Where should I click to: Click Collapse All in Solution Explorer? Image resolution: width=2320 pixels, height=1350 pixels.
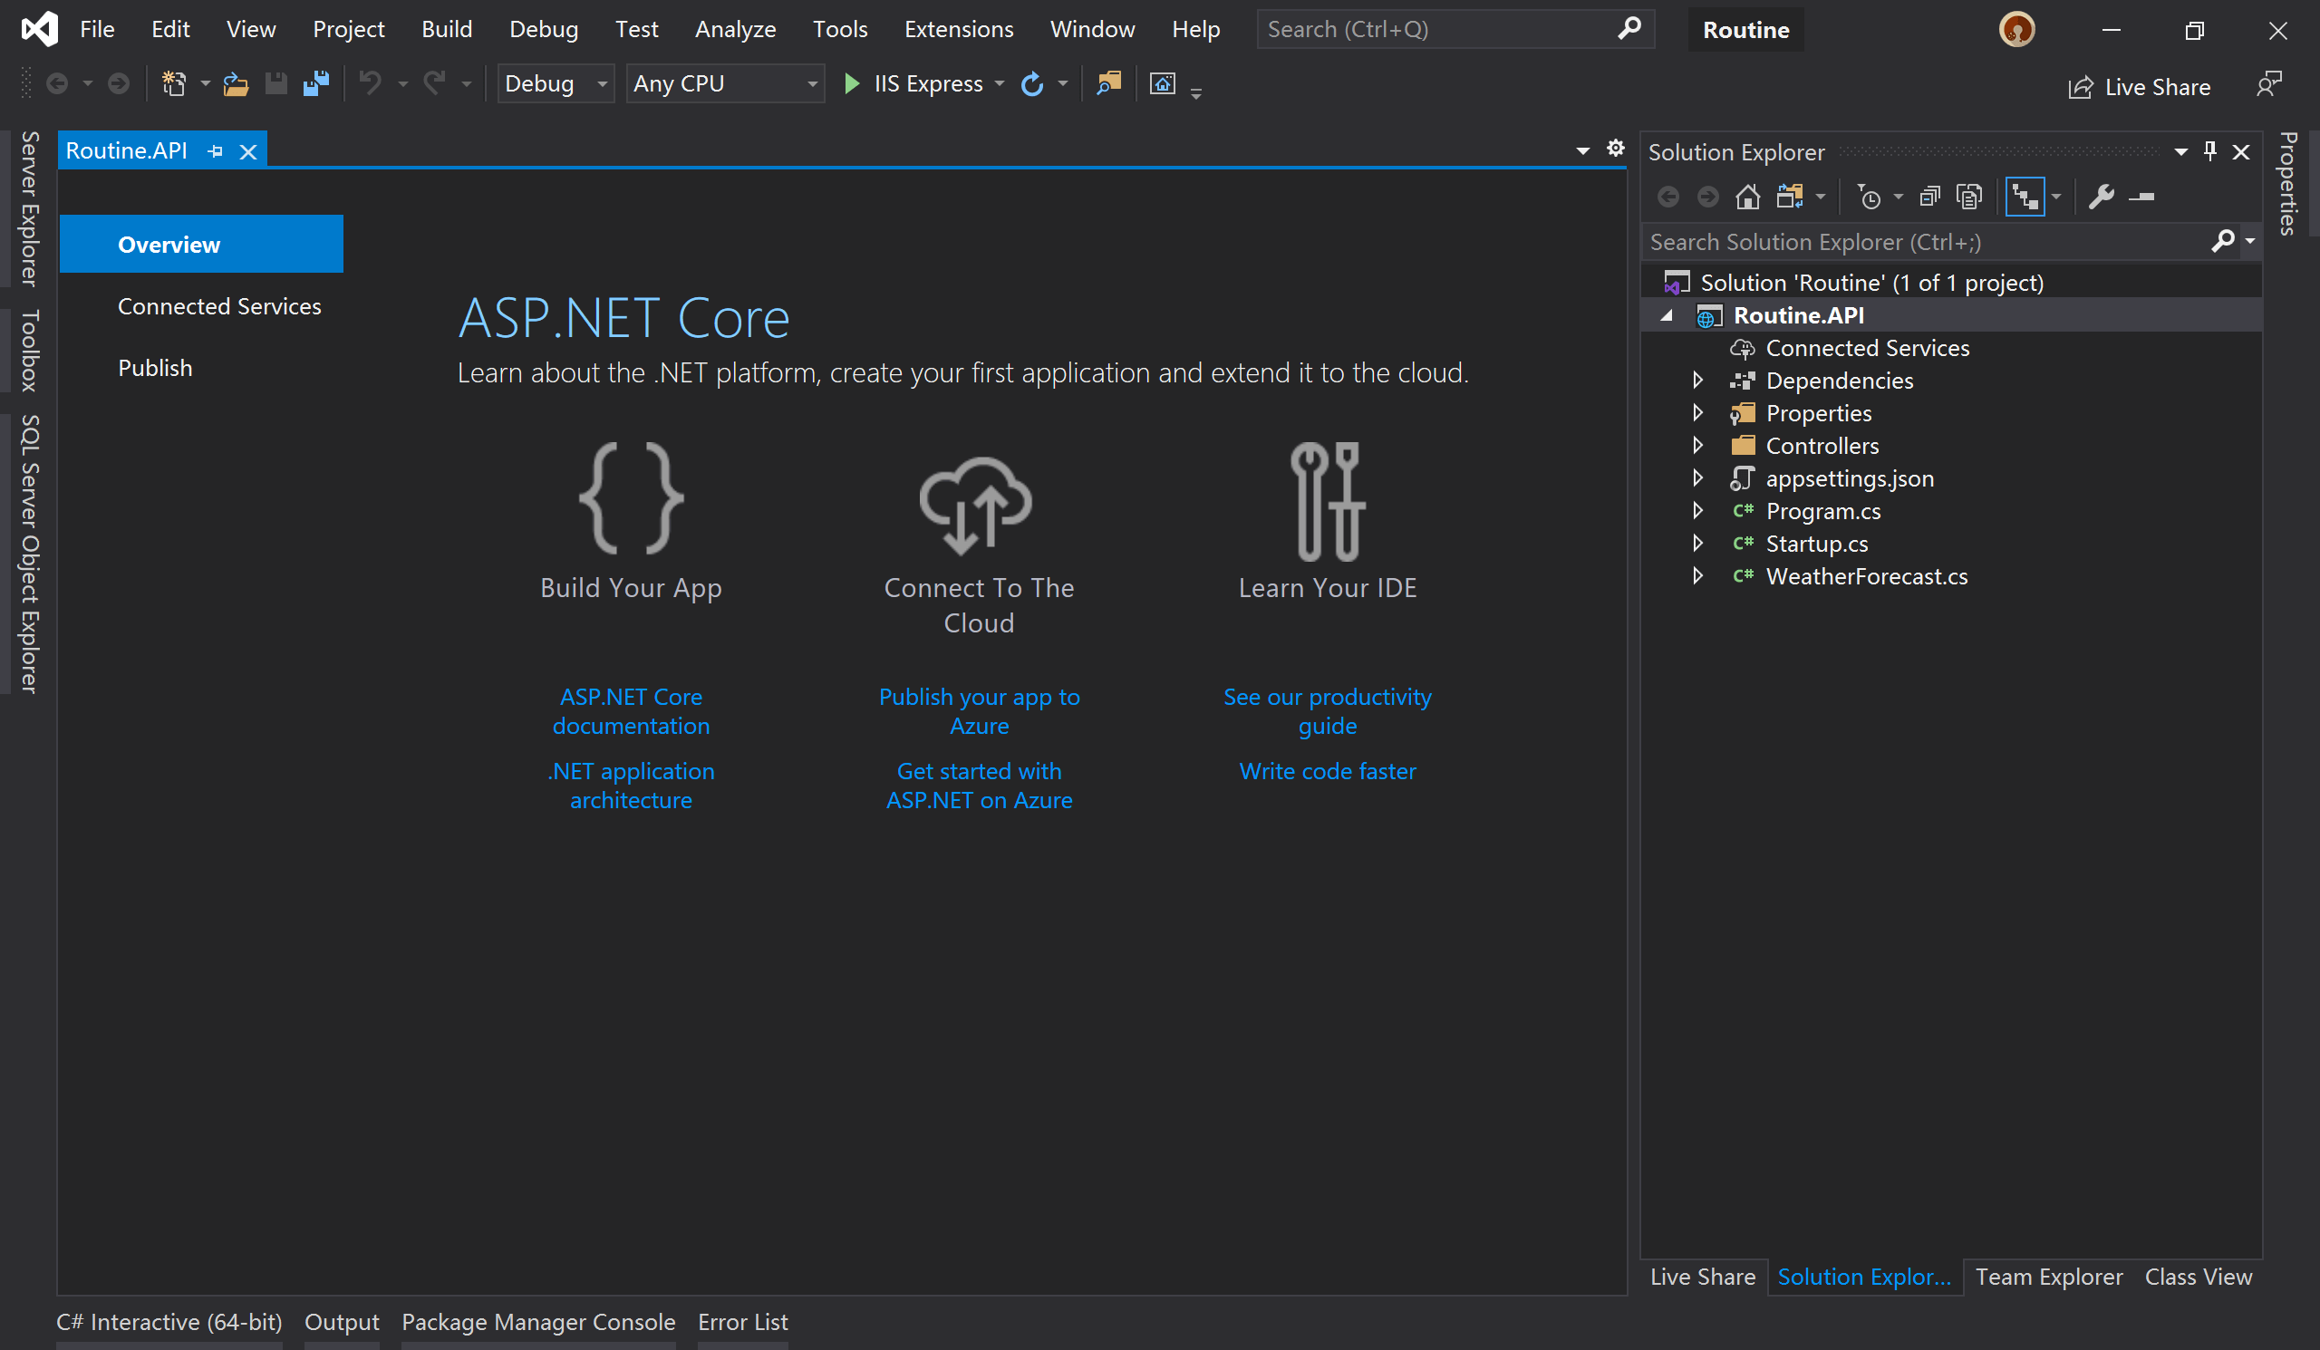[1929, 197]
